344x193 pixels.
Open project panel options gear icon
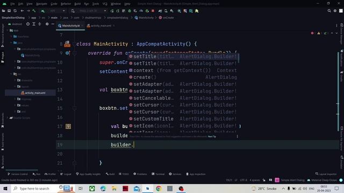[47, 24]
